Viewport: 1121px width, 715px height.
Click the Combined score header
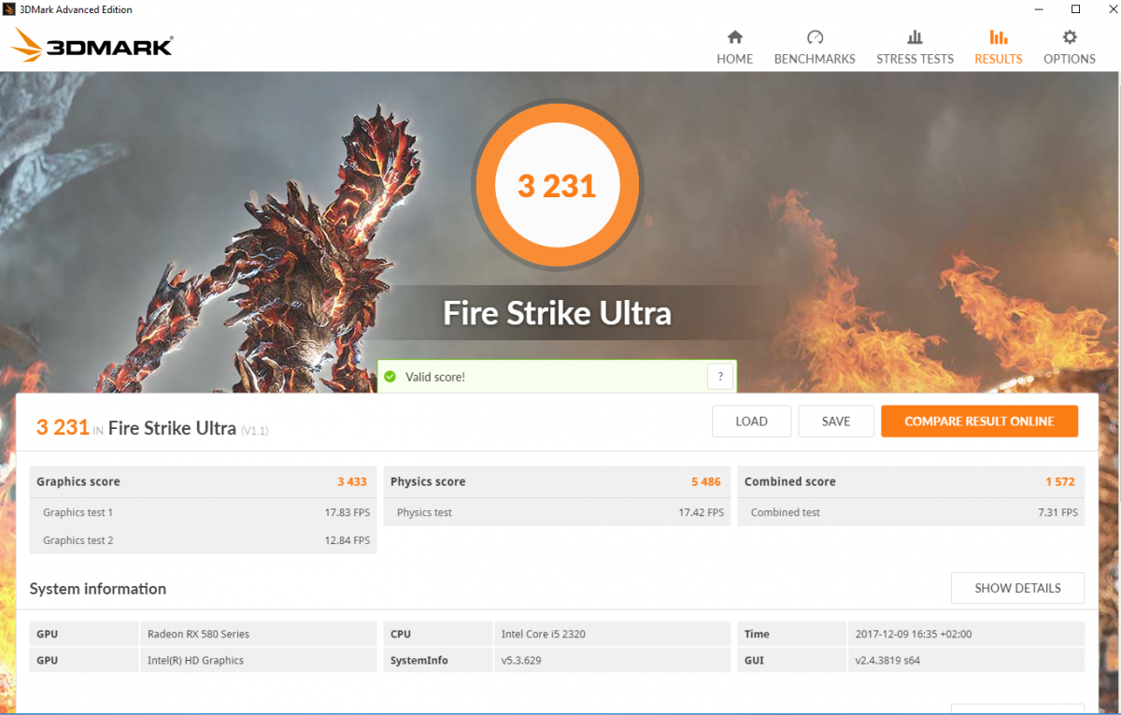coord(911,481)
